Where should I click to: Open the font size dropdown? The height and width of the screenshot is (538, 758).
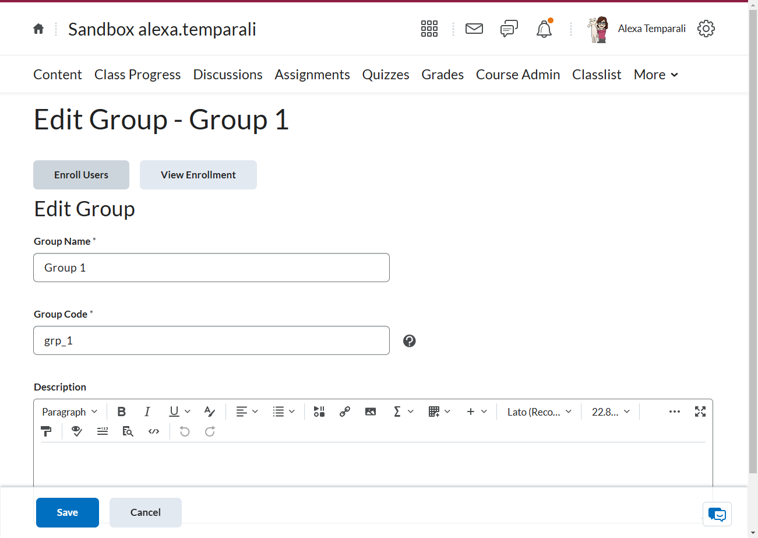click(611, 412)
